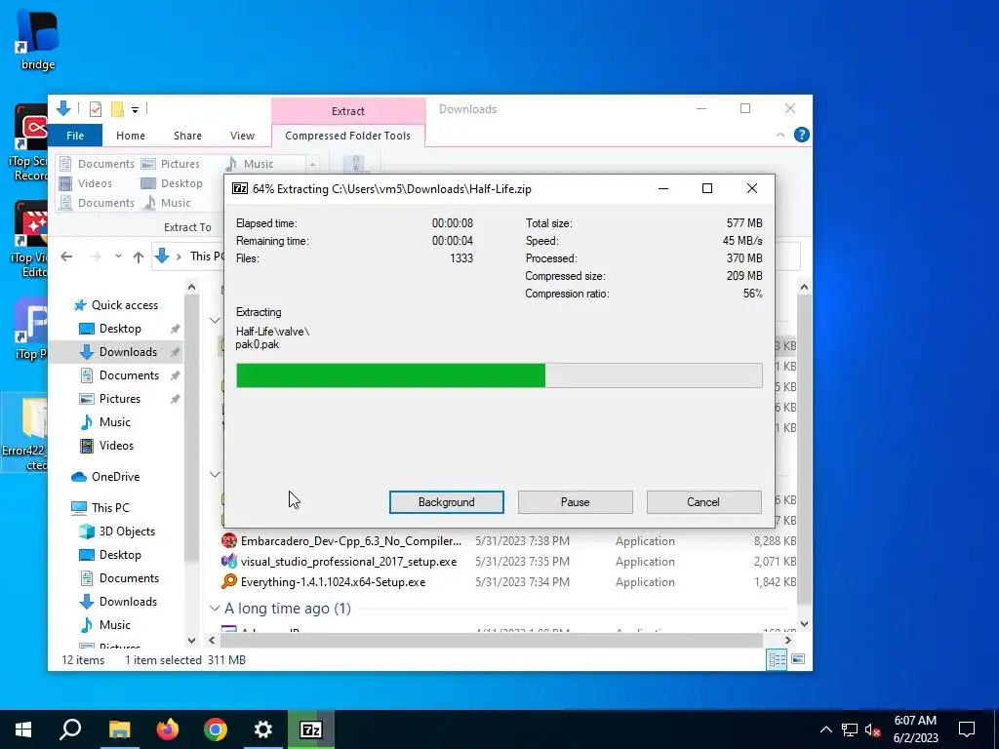Open Explorer help question mark icon
This screenshot has height=749, width=999.
tap(802, 135)
